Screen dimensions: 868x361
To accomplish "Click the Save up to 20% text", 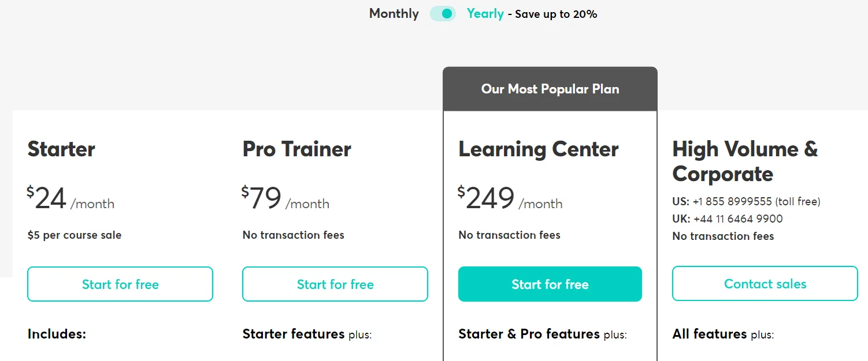I will click(x=556, y=14).
